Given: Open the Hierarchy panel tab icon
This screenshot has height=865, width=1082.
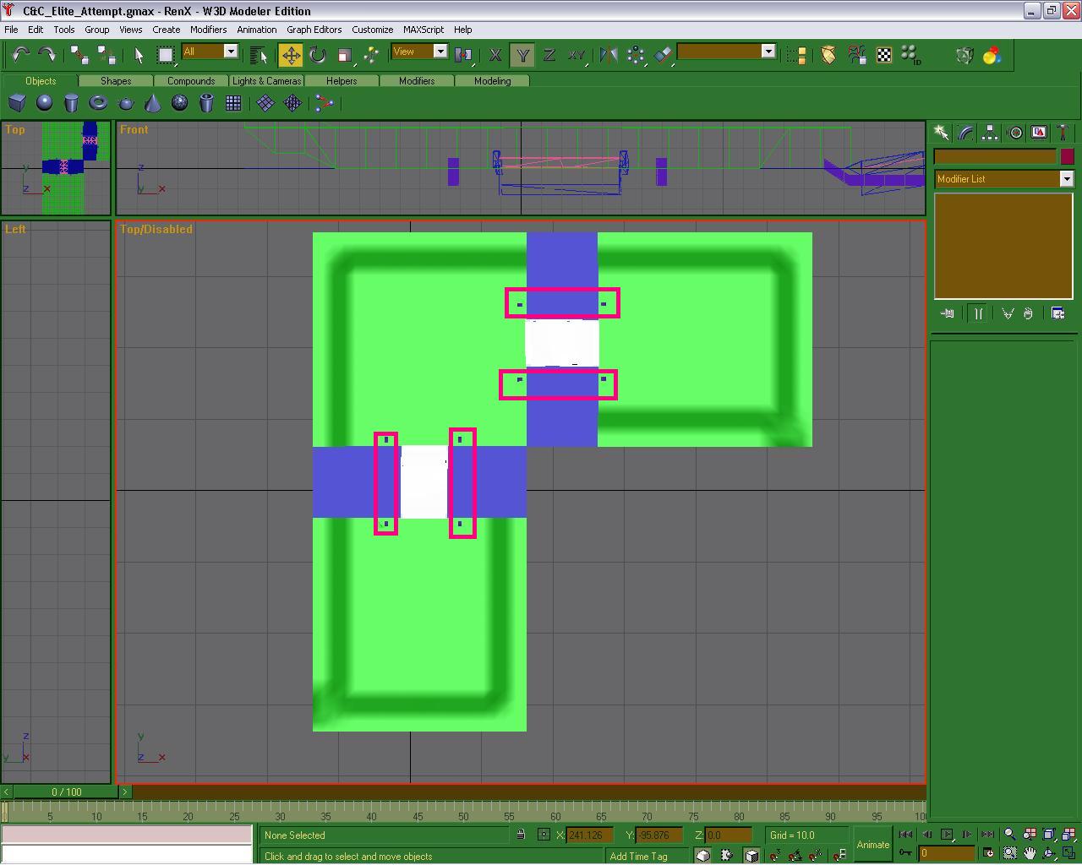Looking at the screenshot, I should (990, 133).
